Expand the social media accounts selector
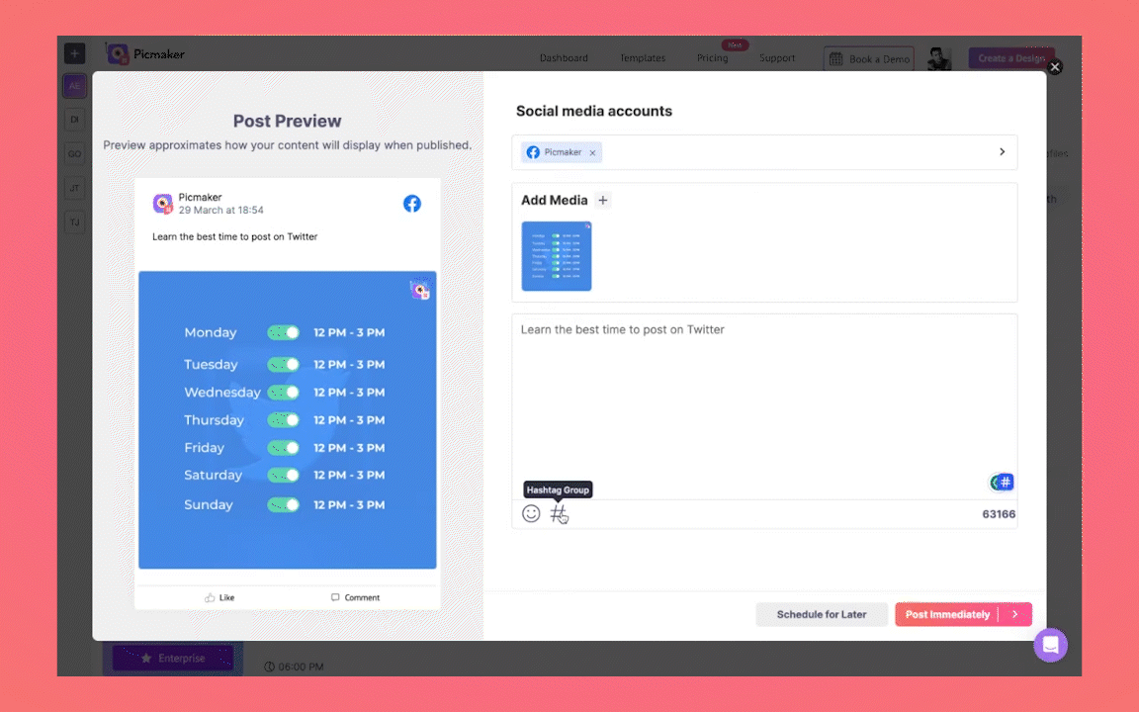 pos(1002,152)
